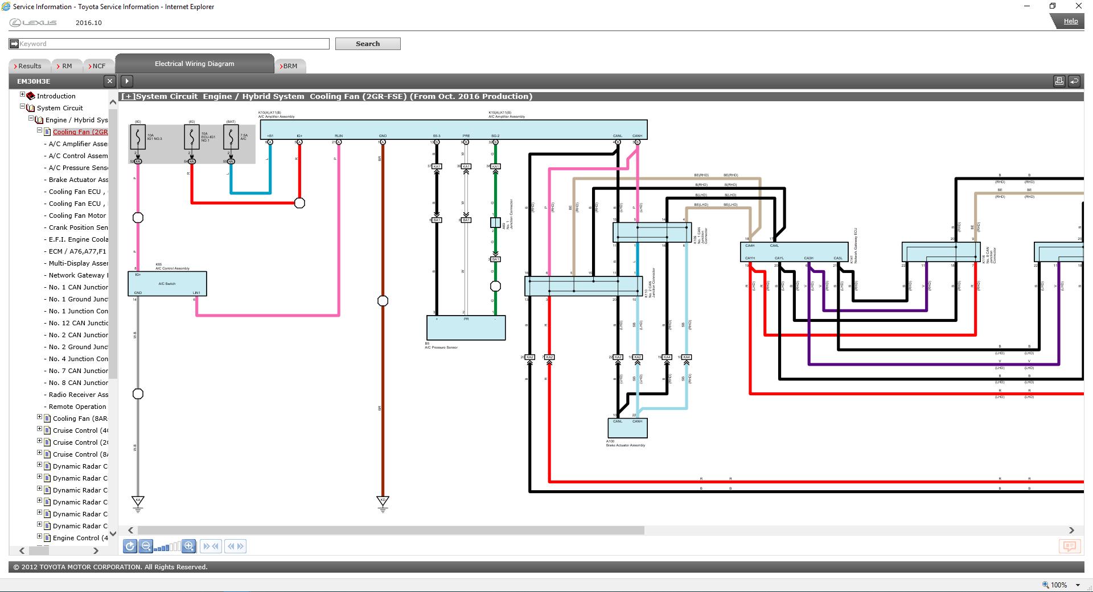Click the Search button
This screenshot has width=1093, height=592.
[368, 44]
